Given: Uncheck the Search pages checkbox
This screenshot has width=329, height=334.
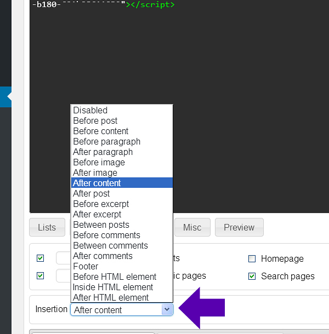Looking at the screenshot, I should coord(252,277).
